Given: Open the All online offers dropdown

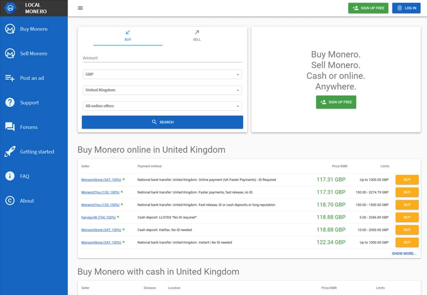Looking at the screenshot, I should [x=162, y=106].
